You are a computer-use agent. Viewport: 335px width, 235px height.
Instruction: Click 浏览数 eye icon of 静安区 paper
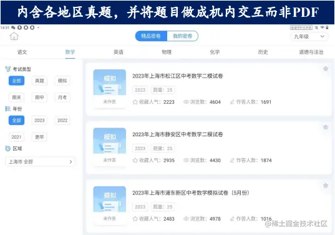[x=186, y=160]
